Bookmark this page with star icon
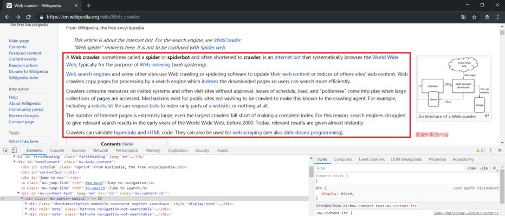Screen dimensions: 505x216 pos(474,17)
